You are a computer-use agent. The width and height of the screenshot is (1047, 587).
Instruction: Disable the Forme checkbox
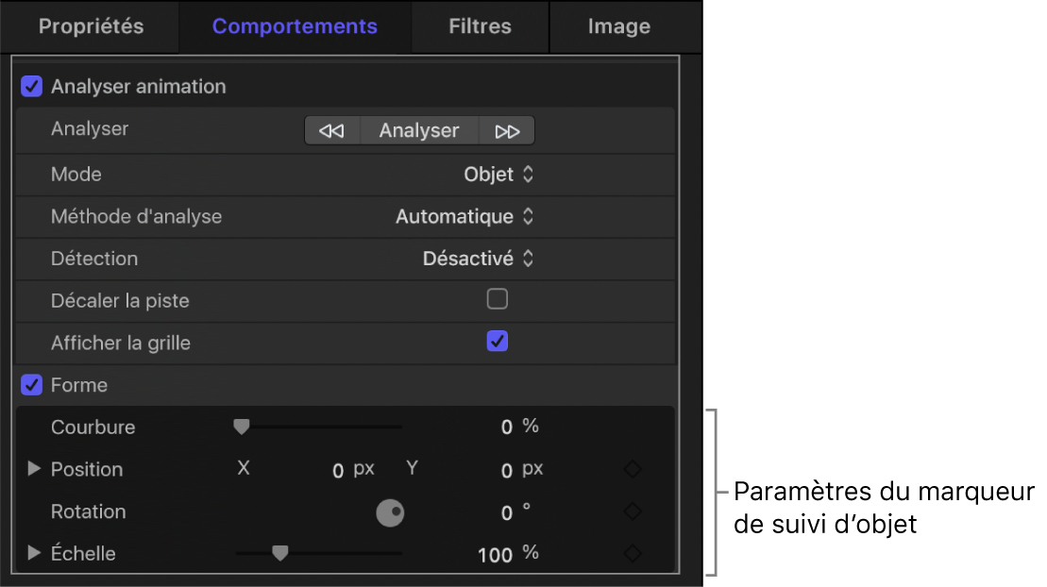(31, 385)
